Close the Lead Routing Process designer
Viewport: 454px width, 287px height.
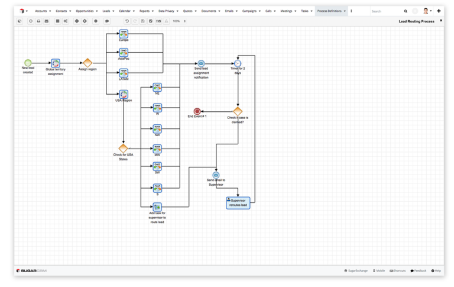pyautogui.click(x=440, y=21)
